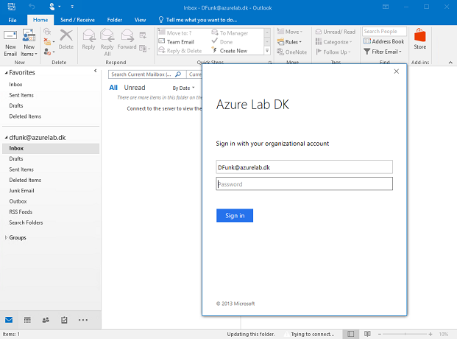Open the Follow Up dropdown
457x339 pixels.
coord(333,52)
